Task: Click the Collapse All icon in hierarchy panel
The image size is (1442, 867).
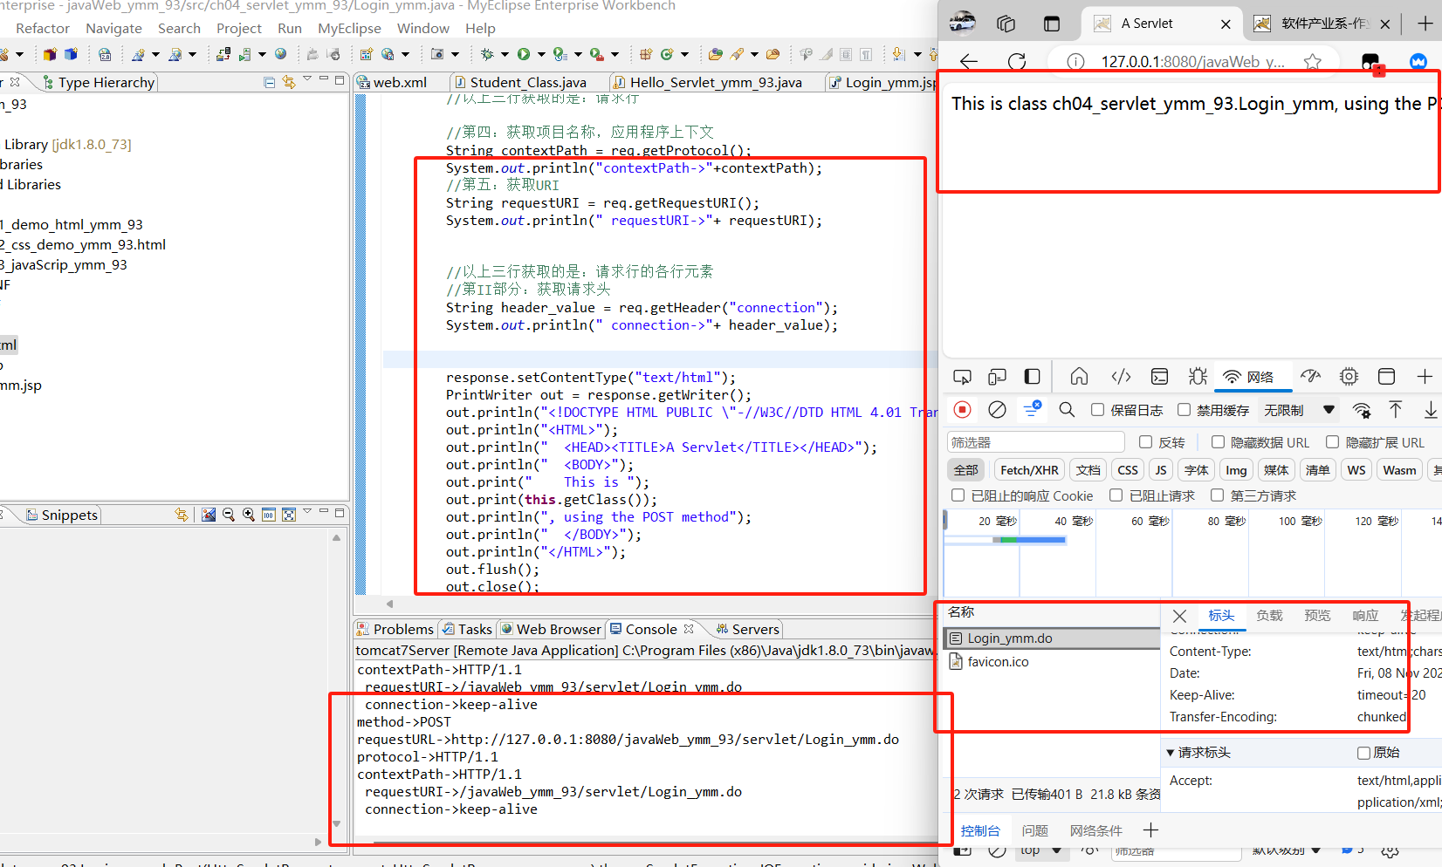Action: click(x=269, y=82)
